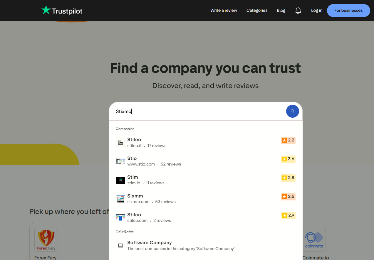Image resolution: width=374 pixels, height=260 pixels.
Task: Click the Log in link
Action: click(x=316, y=10)
